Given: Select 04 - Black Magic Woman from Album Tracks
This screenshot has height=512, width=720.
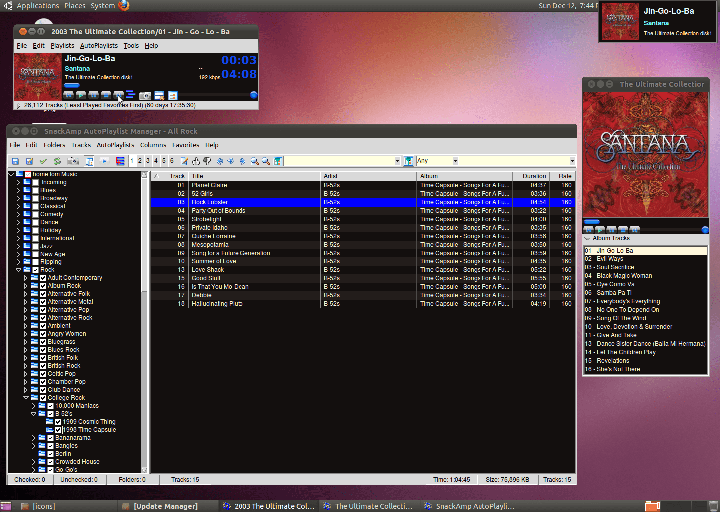Looking at the screenshot, I should point(619,275).
